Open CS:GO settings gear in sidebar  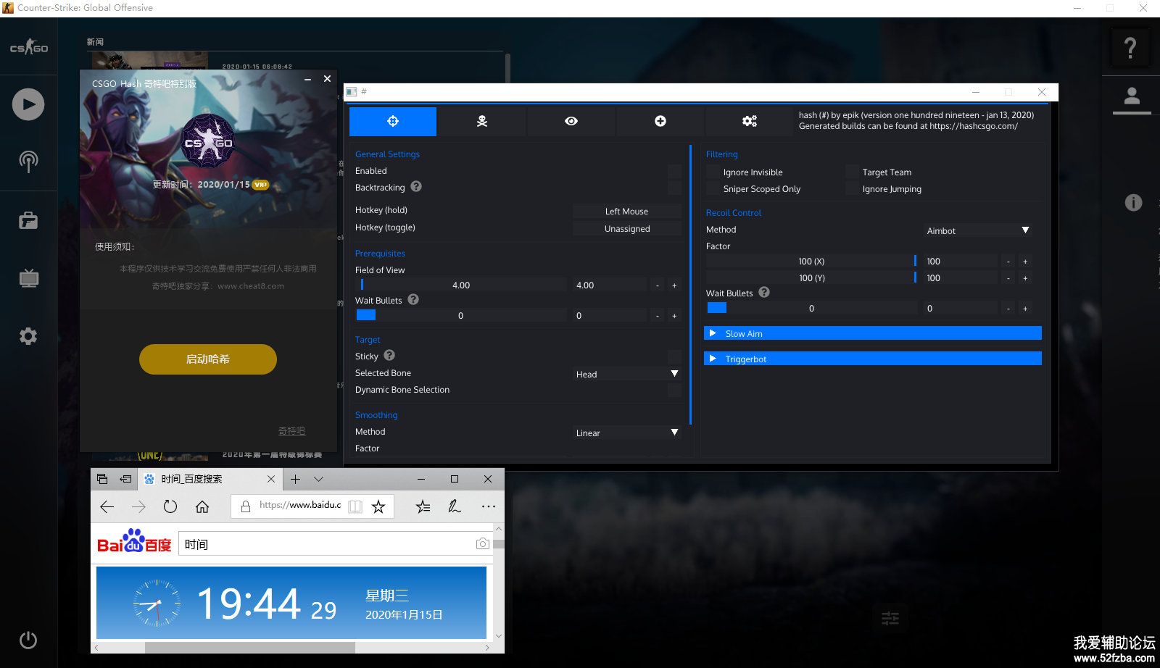click(x=28, y=336)
